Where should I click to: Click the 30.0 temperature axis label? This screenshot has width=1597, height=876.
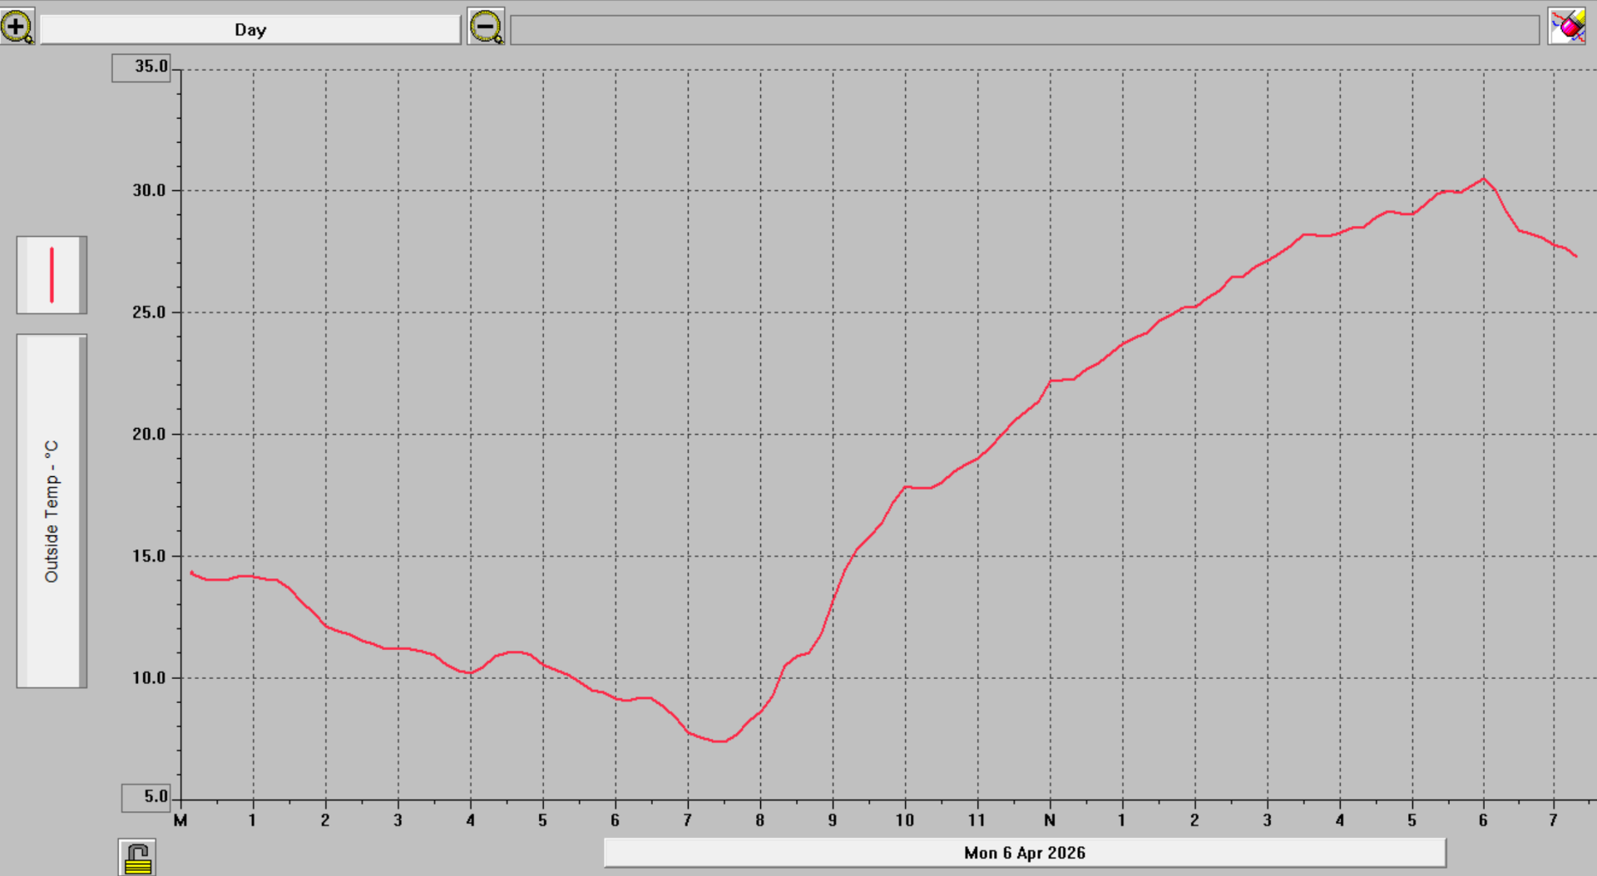(x=150, y=190)
